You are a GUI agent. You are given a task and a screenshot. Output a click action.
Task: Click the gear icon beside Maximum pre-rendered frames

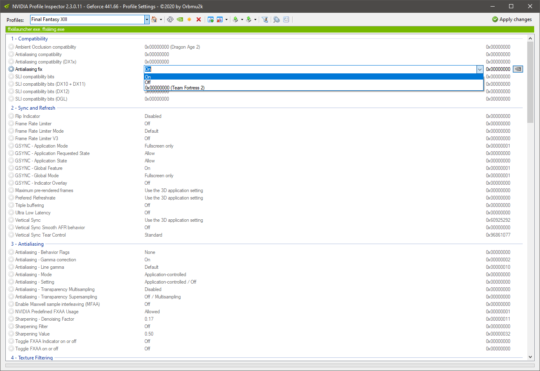pyautogui.click(x=11, y=190)
